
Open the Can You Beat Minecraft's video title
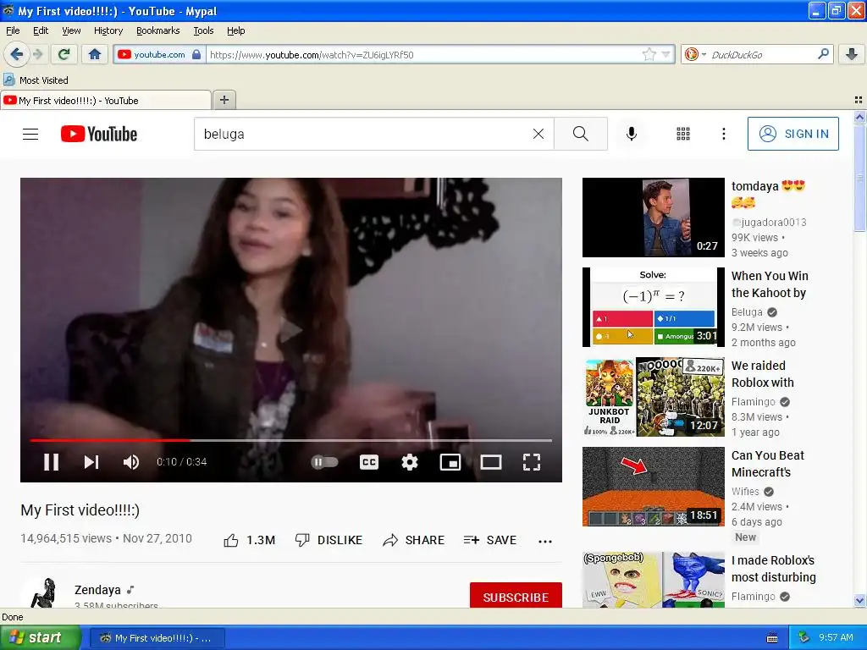(x=767, y=464)
